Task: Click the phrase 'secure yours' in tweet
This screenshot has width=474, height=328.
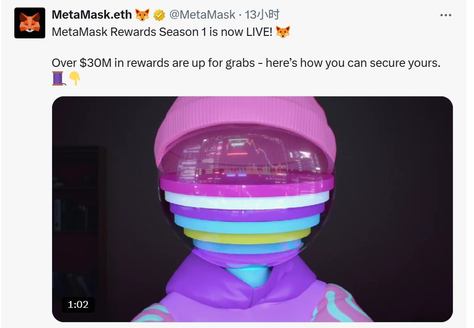Action: [x=405, y=63]
